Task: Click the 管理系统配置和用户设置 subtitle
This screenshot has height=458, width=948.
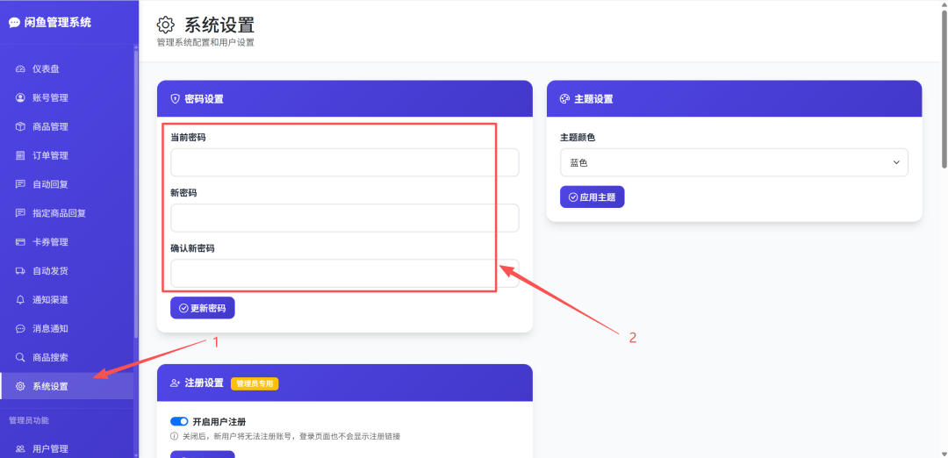Action: (205, 43)
